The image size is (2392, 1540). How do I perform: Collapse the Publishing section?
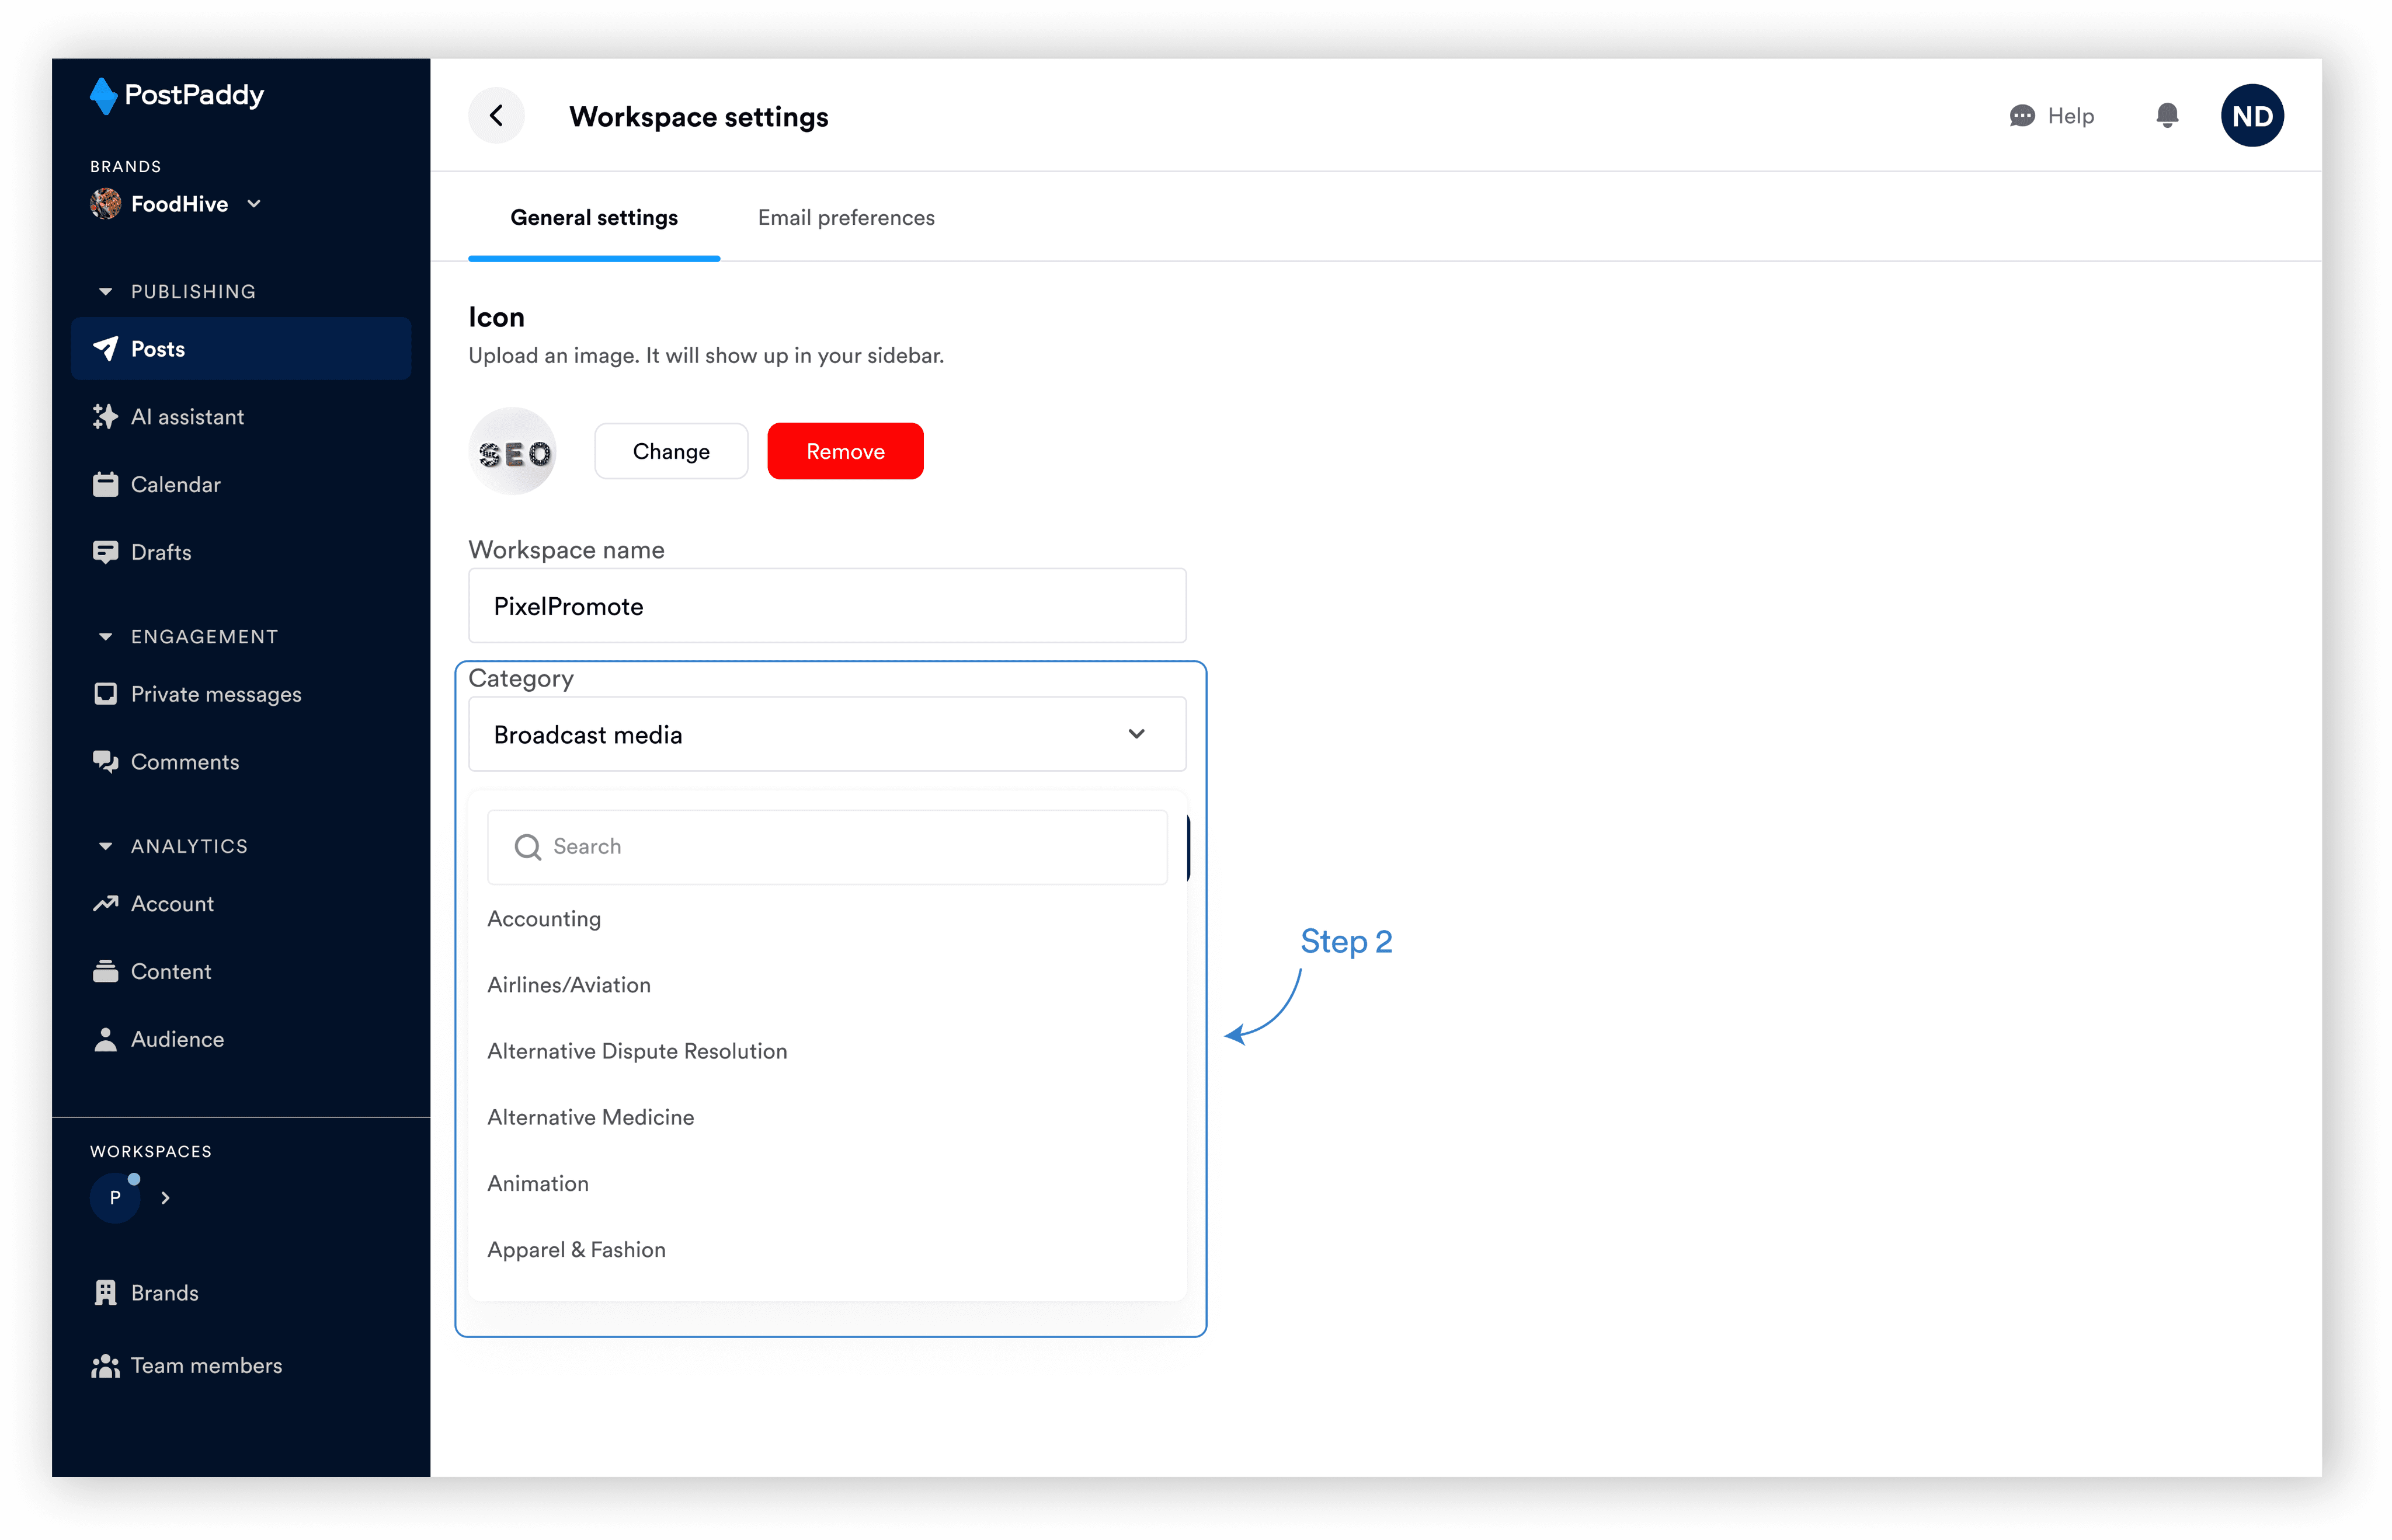[105, 292]
